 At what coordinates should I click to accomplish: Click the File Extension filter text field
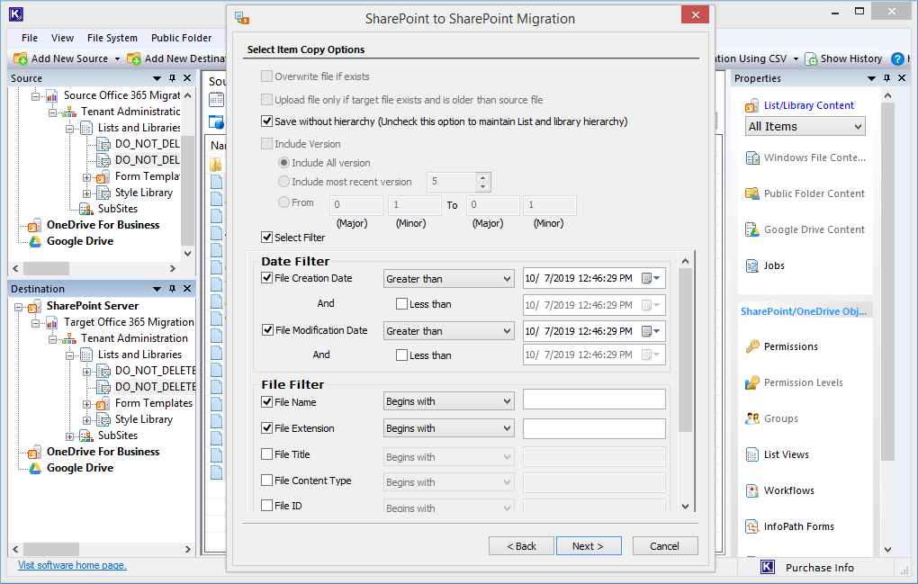click(594, 428)
